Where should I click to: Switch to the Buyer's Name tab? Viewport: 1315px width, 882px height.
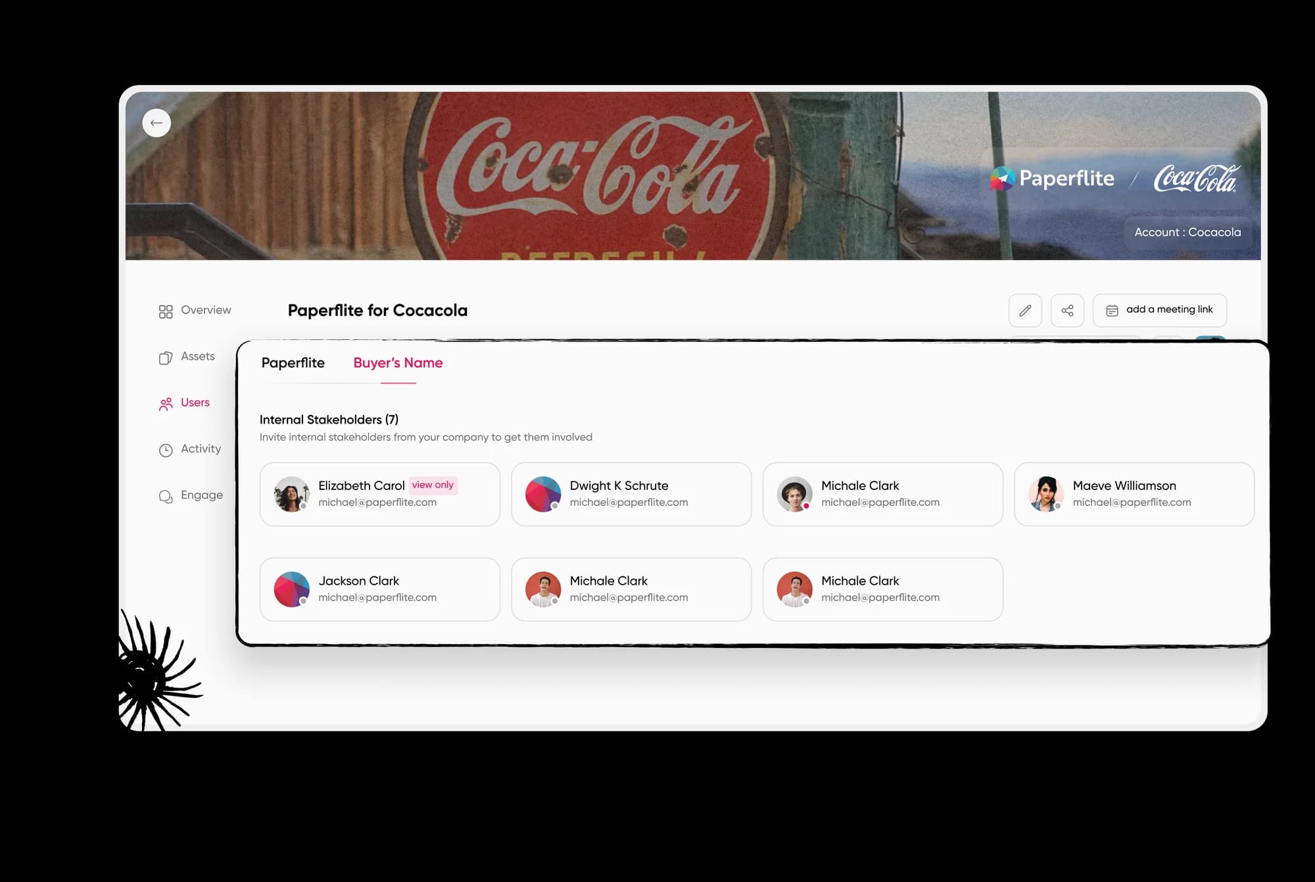[398, 363]
